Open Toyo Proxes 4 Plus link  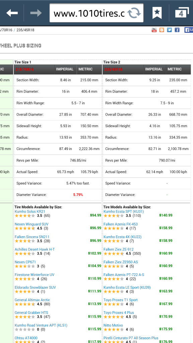point(119,313)
